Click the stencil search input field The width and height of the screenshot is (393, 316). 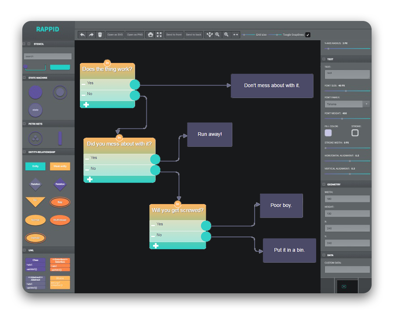click(x=47, y=56)
